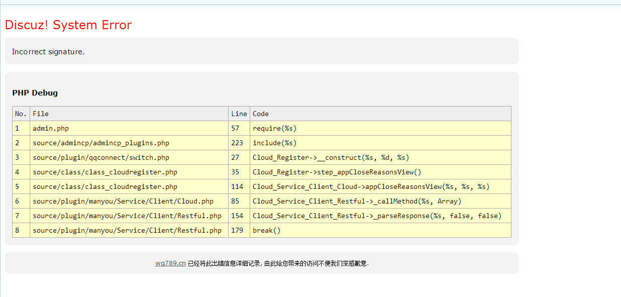621x297 pixels.
Task: Click the source/admincp/admincp_plugins.php file cell
Action: (x=129, y=143)
